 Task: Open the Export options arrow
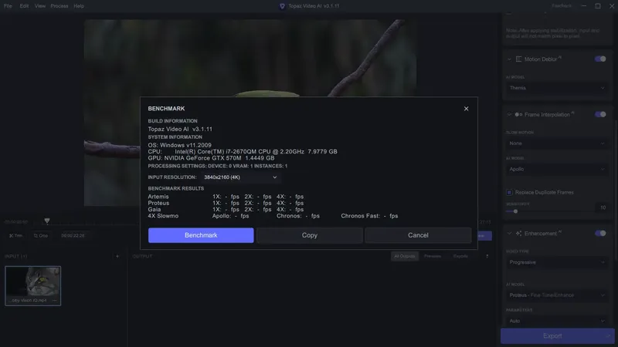[x=610, y=336]
